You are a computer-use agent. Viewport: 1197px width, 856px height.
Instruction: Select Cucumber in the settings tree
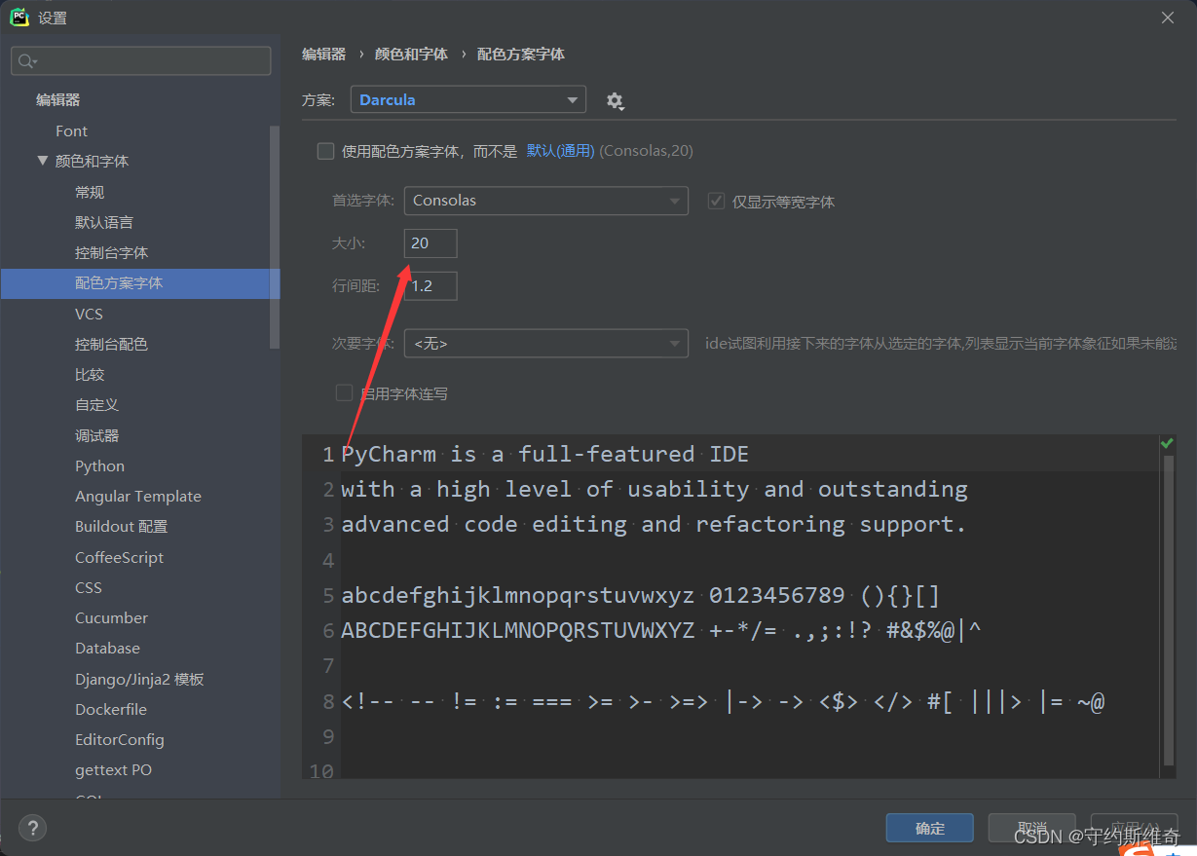pyautogui.click(x=112, y=617)
